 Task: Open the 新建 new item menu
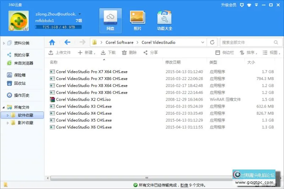point(87,52)
